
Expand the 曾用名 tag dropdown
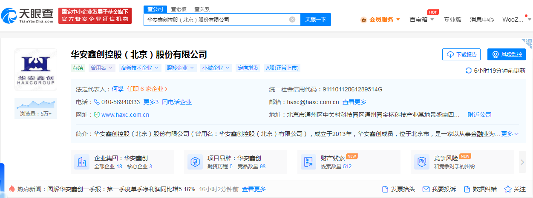click(x=102, y=68)
